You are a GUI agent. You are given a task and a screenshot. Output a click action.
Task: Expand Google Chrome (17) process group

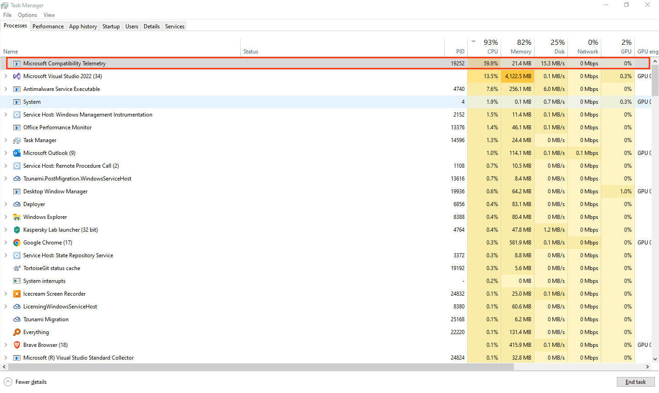click(5, 243)
